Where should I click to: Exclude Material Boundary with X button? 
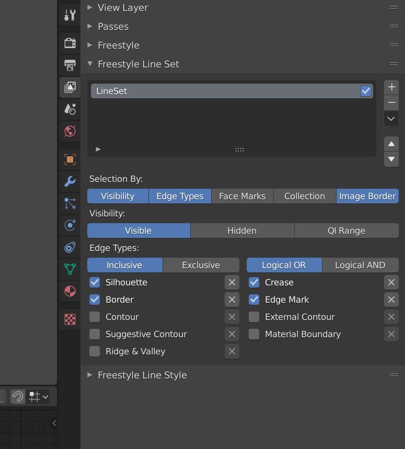391,334
